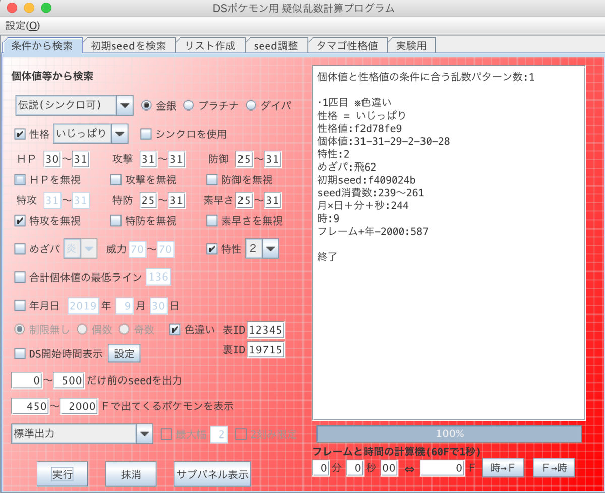605x493 pixels.
Task: Click the 設定 button beside DS開始時間表示
Action: 124,354
